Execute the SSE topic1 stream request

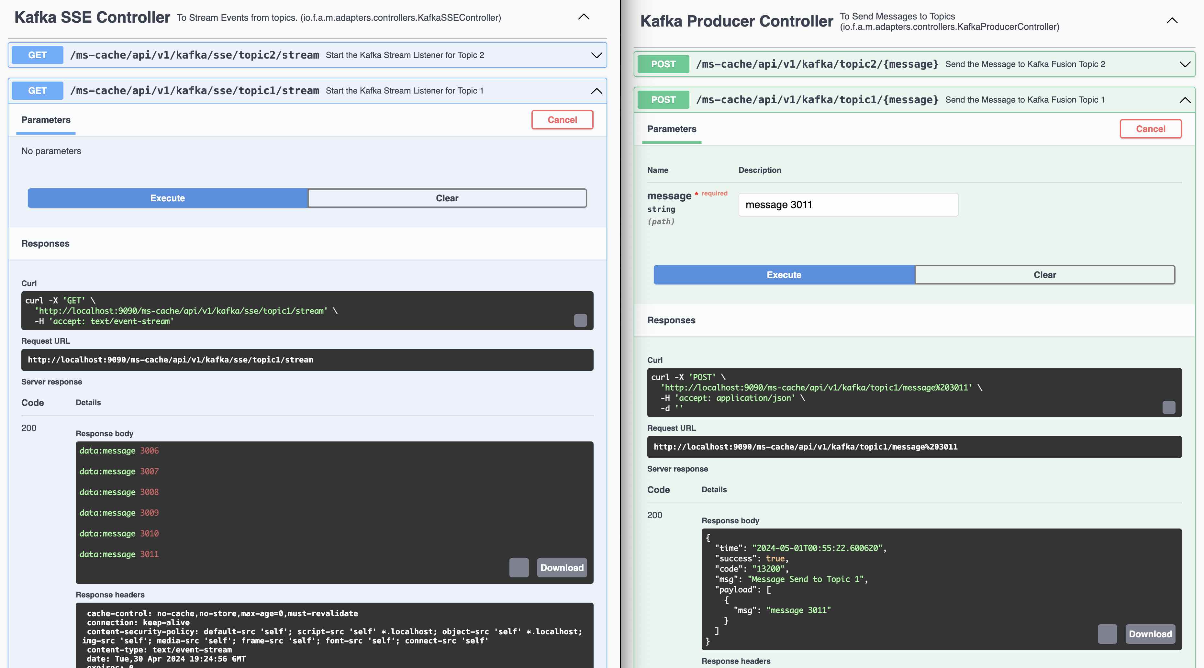click(167, 198)
